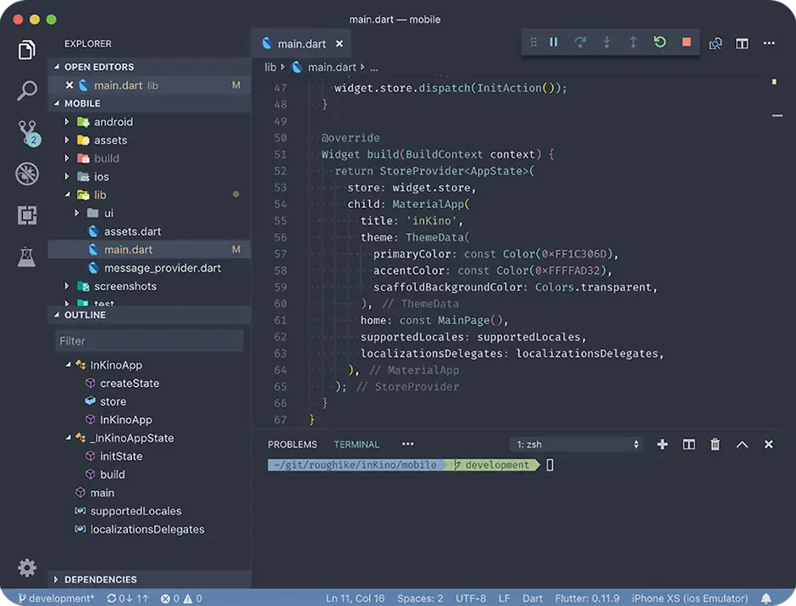Click 'iPhone XS (ios Emulator)' device selector

coord(690,598)
